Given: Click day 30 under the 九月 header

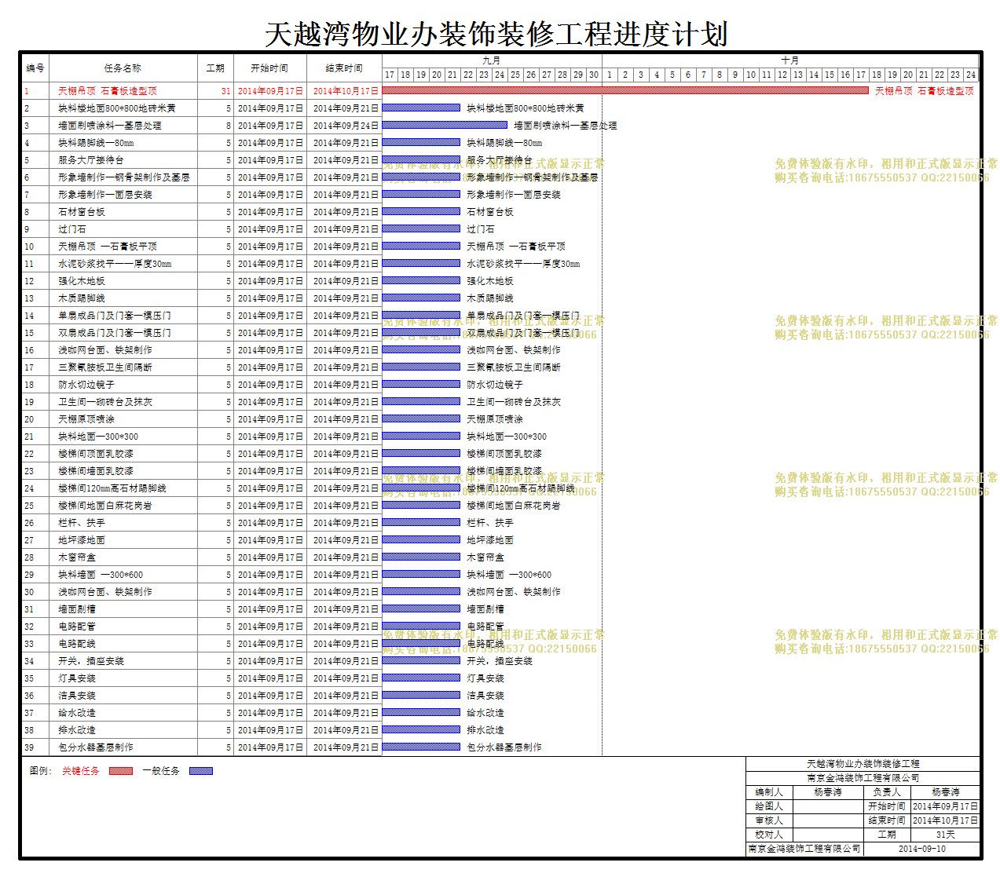Looking at the screenshot, I should pos(594,75).
